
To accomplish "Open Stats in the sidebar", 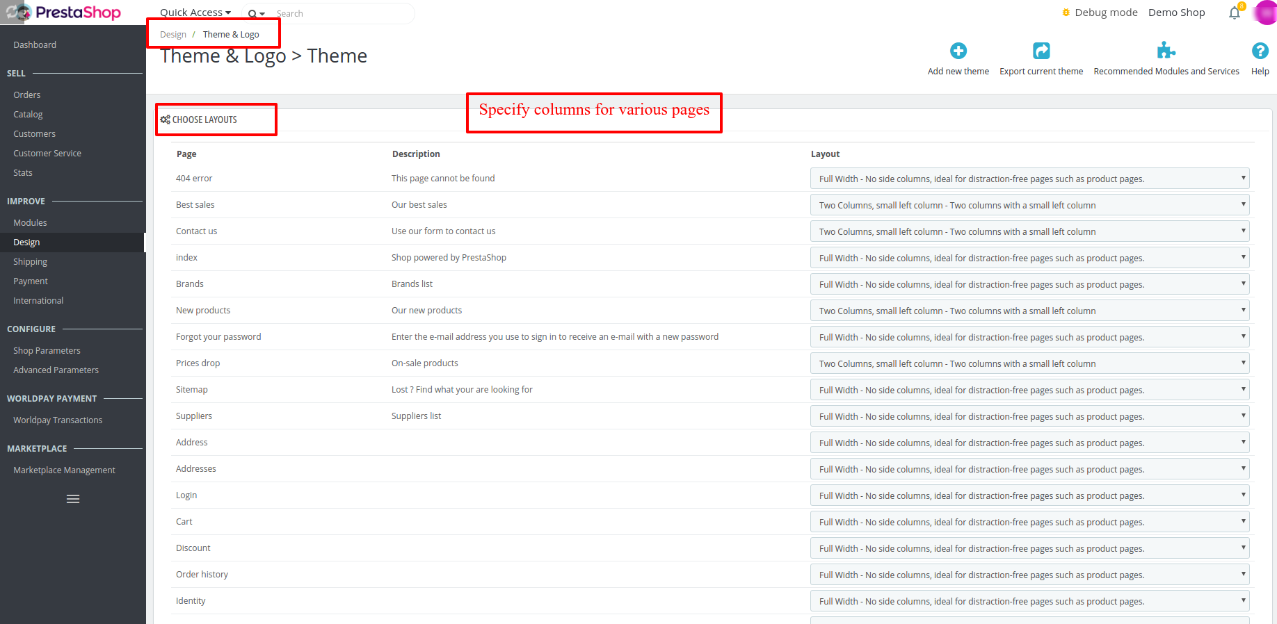I will 23,172.
